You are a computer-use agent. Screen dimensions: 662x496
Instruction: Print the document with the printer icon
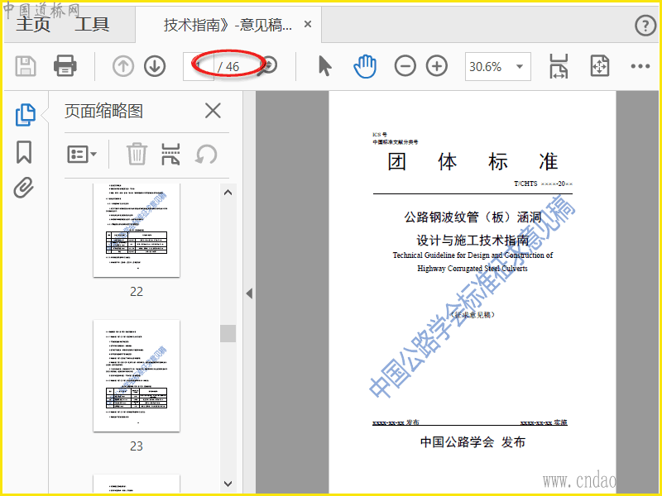[x=65, y=66]
